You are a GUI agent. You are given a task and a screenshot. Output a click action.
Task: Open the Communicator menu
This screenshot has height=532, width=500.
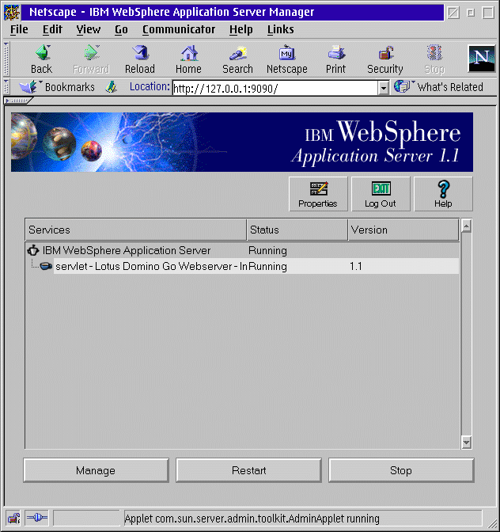(x=179, y=29)
